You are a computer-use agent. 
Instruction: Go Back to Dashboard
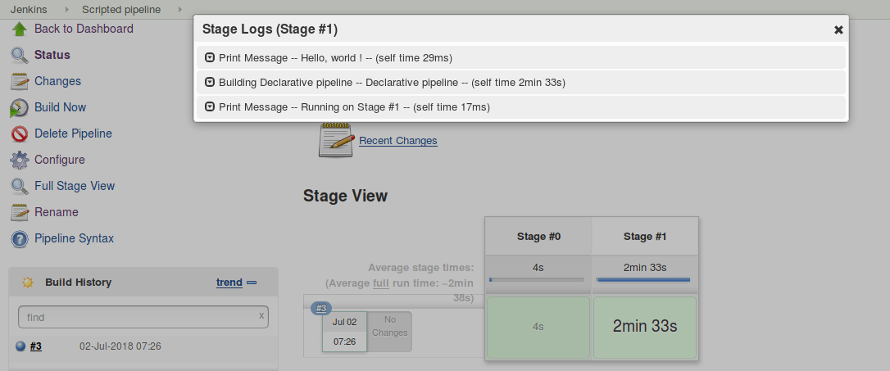(84, 29)
